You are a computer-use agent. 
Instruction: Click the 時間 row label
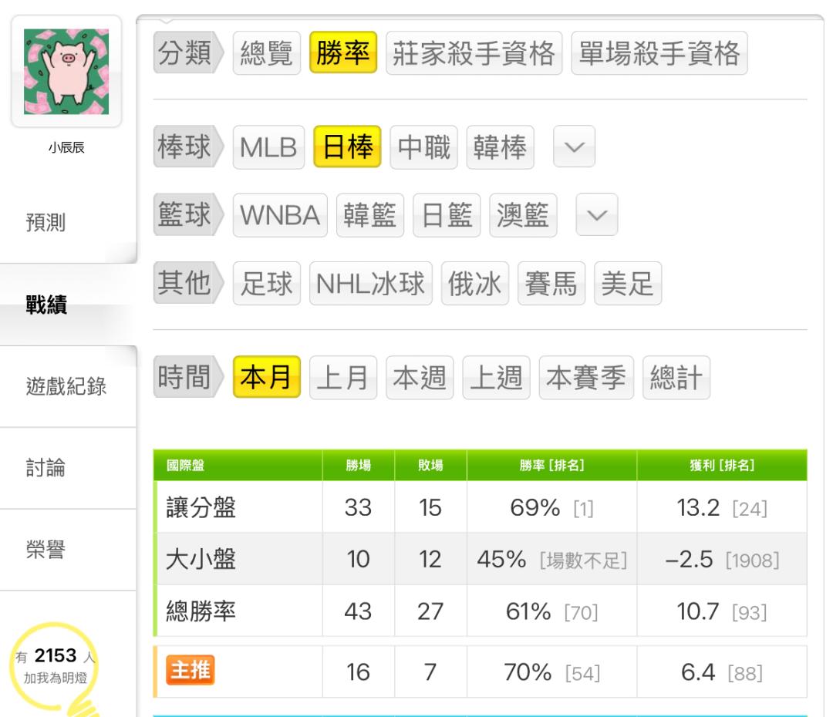(188, 377)
